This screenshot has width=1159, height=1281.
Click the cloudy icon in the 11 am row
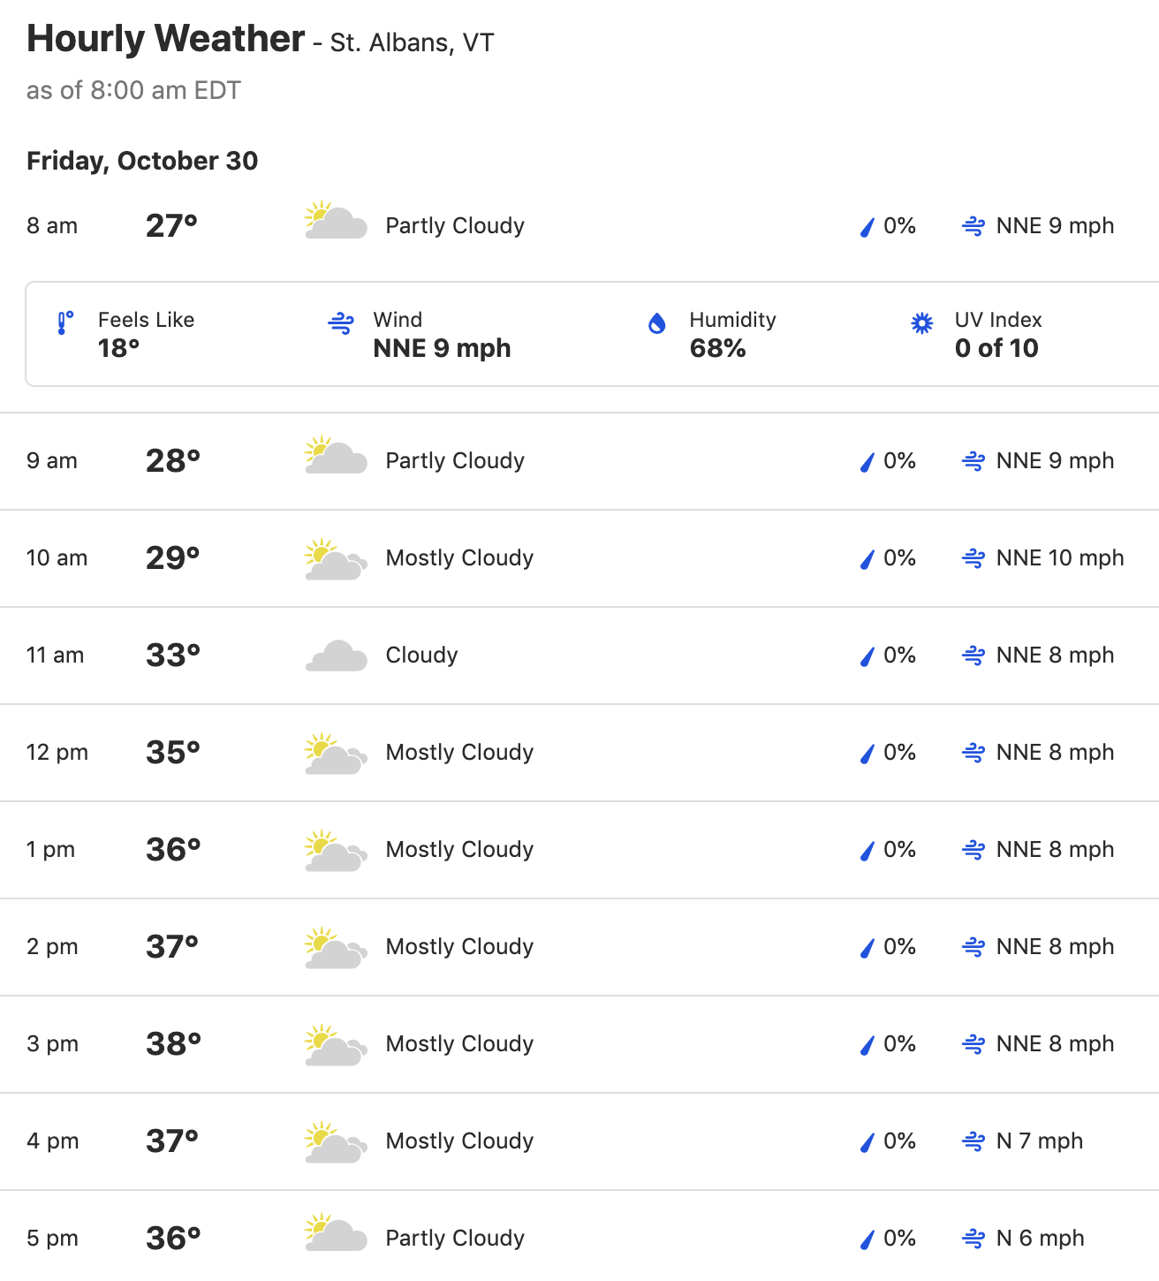(x=336, y=656)
